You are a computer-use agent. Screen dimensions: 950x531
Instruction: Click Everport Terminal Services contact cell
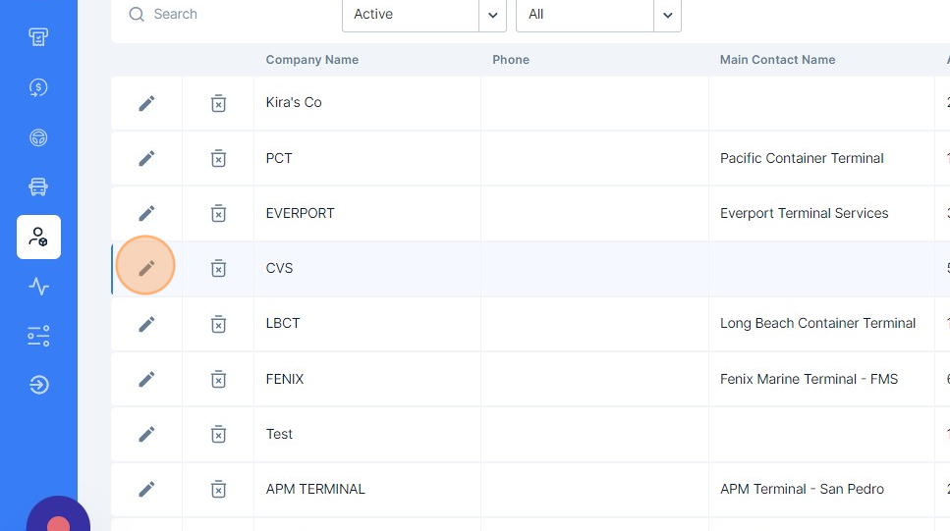point(804,213)
